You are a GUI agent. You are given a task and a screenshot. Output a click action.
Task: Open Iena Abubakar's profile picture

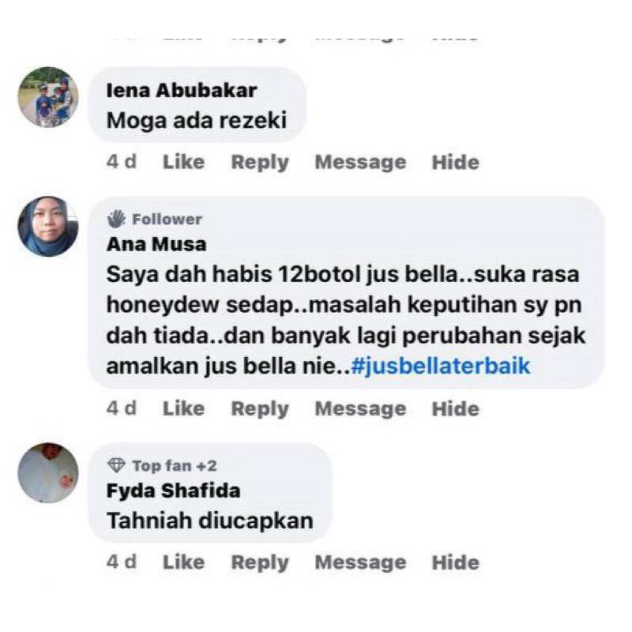click(48, 97)
